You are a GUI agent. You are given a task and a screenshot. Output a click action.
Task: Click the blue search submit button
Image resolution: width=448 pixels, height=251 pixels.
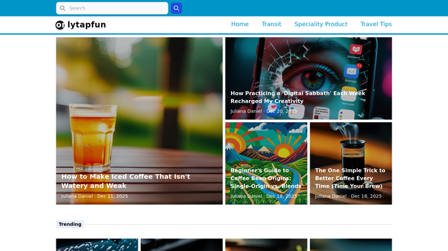pos(176,8)
